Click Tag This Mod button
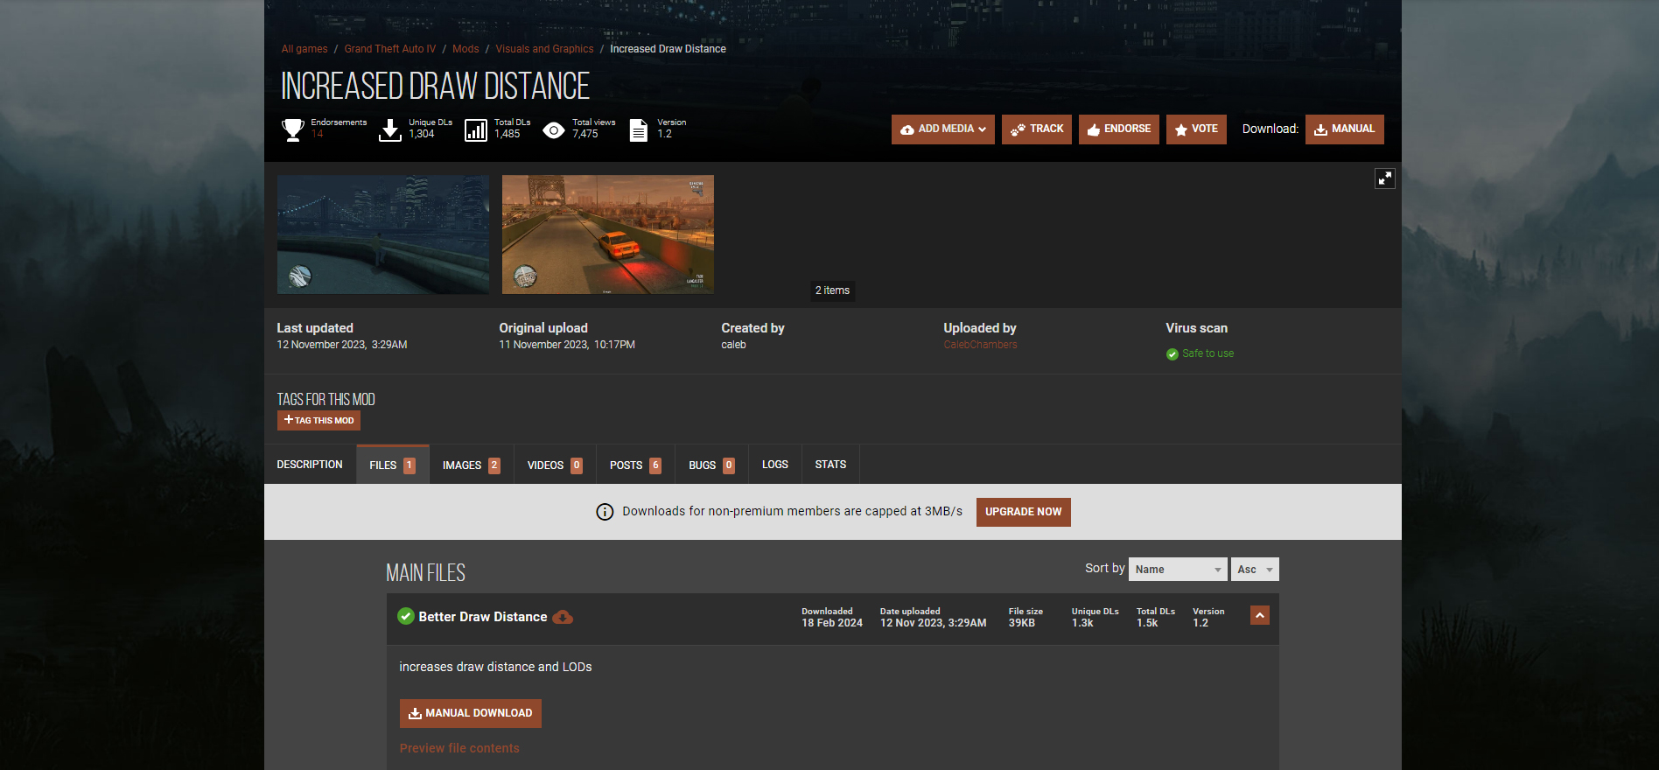The image size is (1659, 770). (318, 421)
